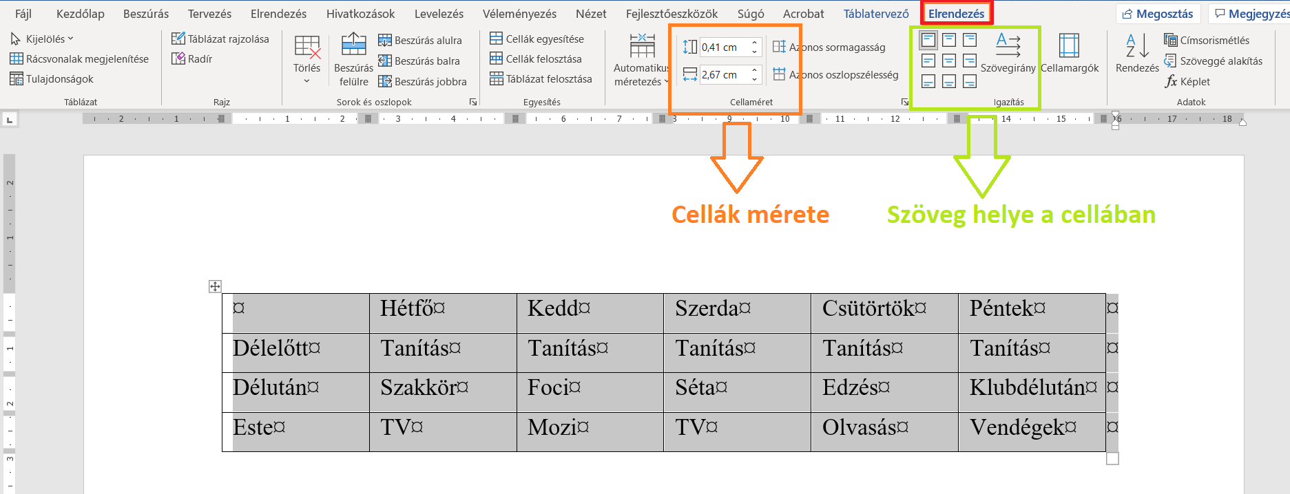1290x494 pixels.
Task: Click the table move handle
Action: click(x=215, y=286)
